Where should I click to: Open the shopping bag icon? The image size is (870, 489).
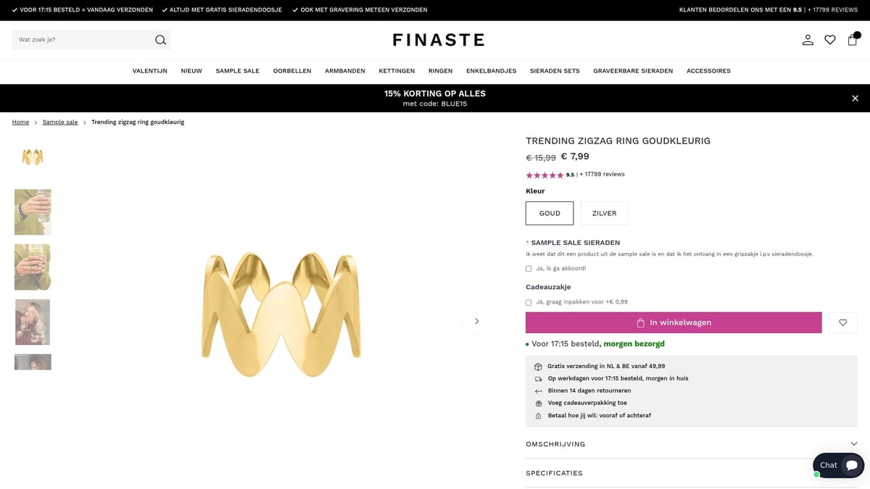[853, 40]
